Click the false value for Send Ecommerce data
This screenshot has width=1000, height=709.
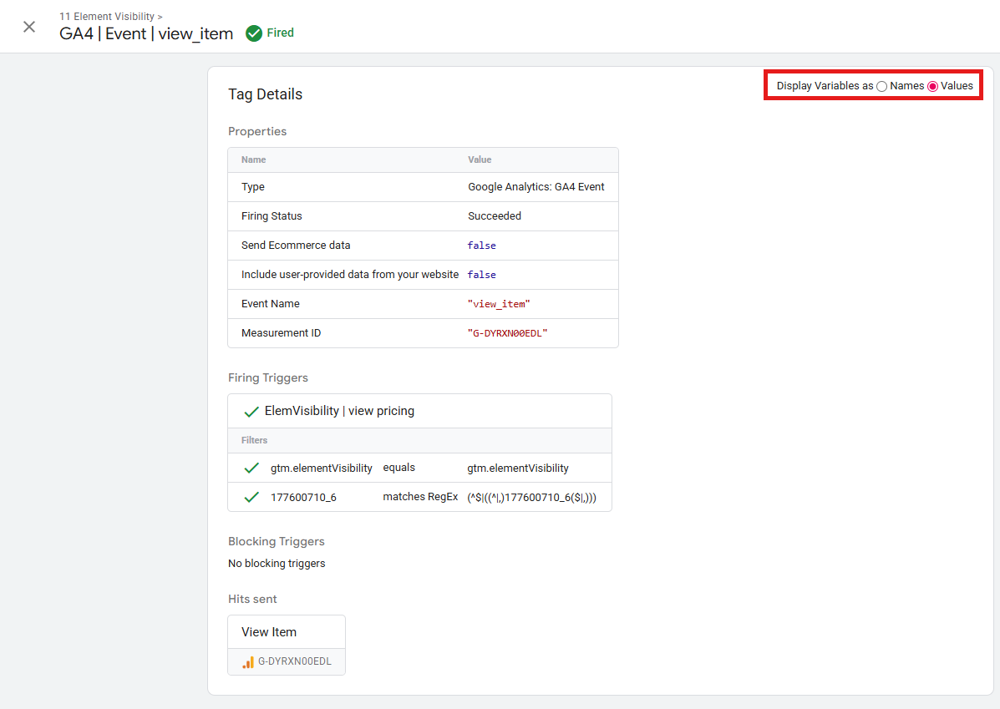tap(481, 246)
